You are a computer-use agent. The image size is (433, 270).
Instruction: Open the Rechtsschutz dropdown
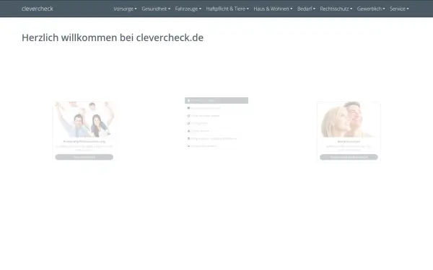(336, 9)
